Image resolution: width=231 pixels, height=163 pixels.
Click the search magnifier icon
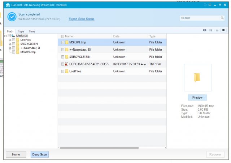coord(222,18)
